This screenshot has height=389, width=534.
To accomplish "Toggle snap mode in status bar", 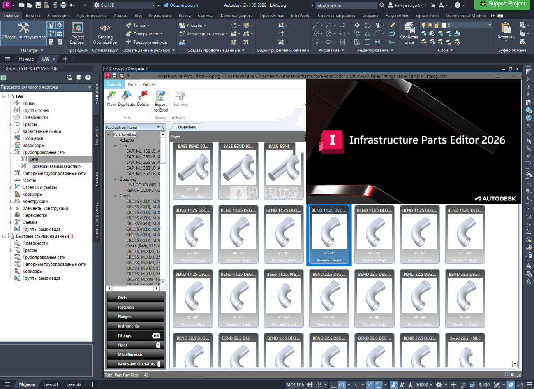I will point(319,384).
